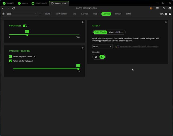Screen dimensions: 173x136
Task: Click the idle minutes slider handle
Action: [x=78, y=69]
